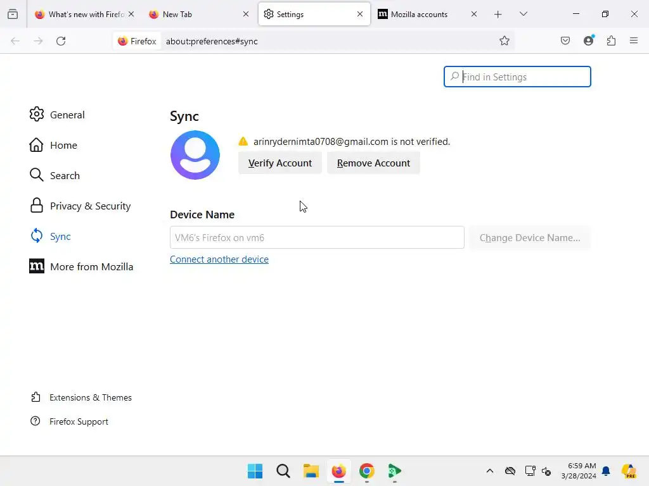Open the application hamburger menu
Screen dimensions: 649x486
click(634, 40)
